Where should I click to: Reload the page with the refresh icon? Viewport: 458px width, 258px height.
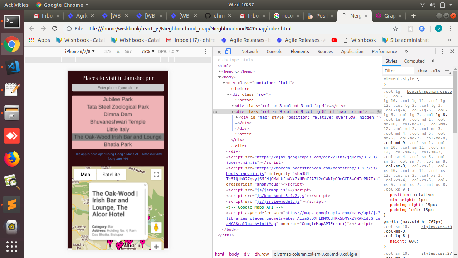pos(55,29)
